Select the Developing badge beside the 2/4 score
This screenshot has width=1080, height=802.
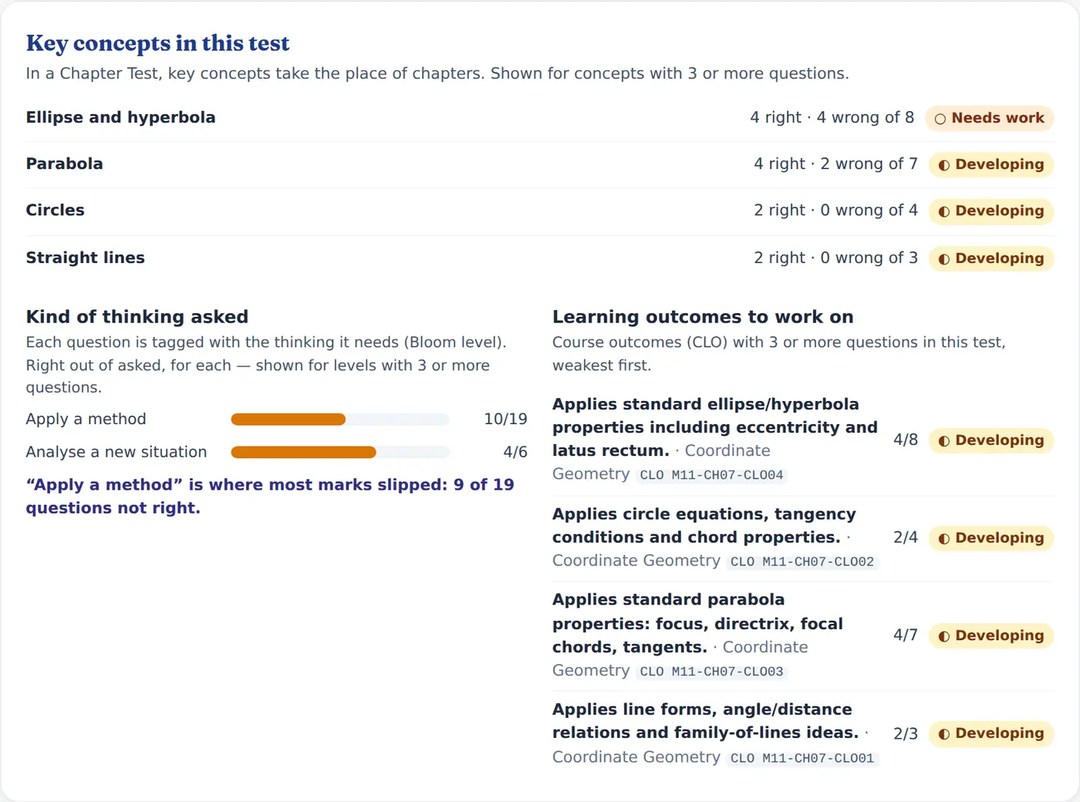[x=991, y=538]
